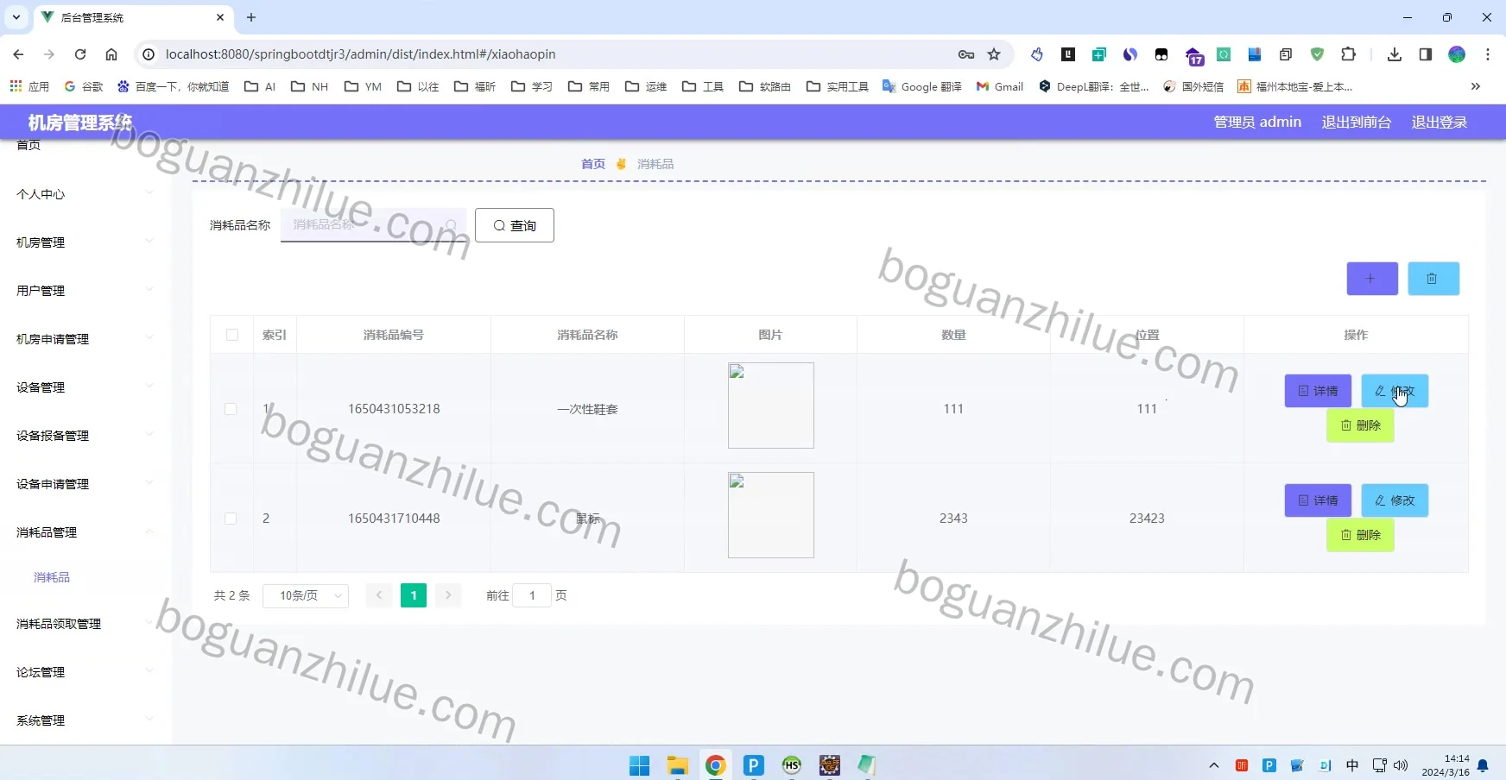1506x780 pixels.
Task: Open 消耗品领取管理 sidebar menu
Action: coord(85,624)
